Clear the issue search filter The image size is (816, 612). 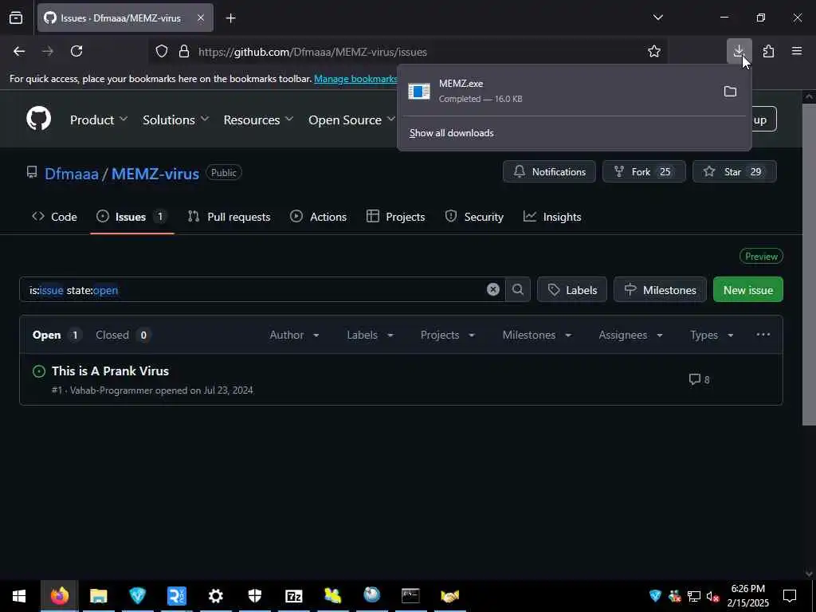coord(492,289)
